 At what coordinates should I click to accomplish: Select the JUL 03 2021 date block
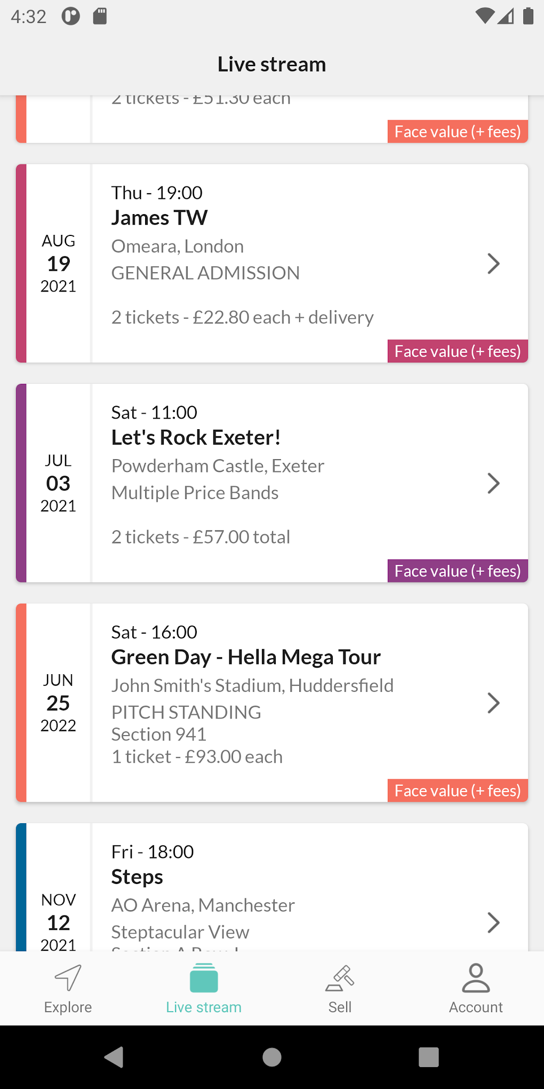tap(58, 484)
